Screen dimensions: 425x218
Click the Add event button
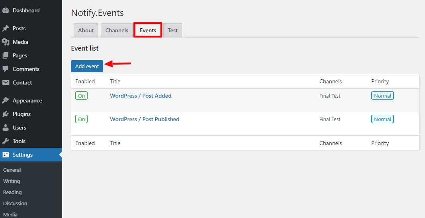pyautogui.click(x=87, y=66)
